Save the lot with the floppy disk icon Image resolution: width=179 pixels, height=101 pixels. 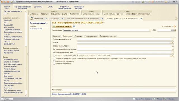pyautogui.click(x=74, y=26)
